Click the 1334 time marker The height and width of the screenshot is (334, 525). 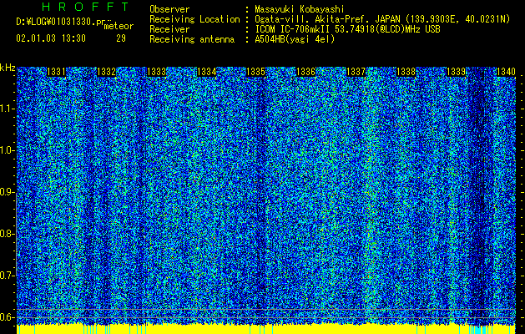pos(207,72)
